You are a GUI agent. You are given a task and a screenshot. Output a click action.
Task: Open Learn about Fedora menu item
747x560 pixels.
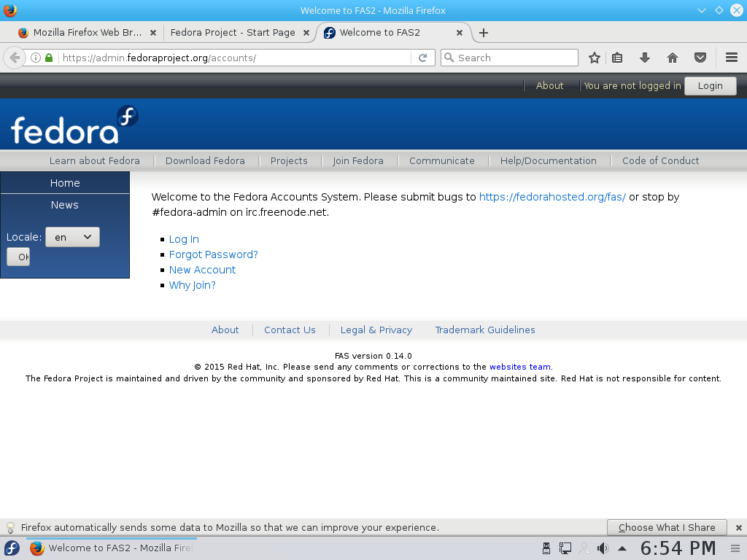point(95,161)
